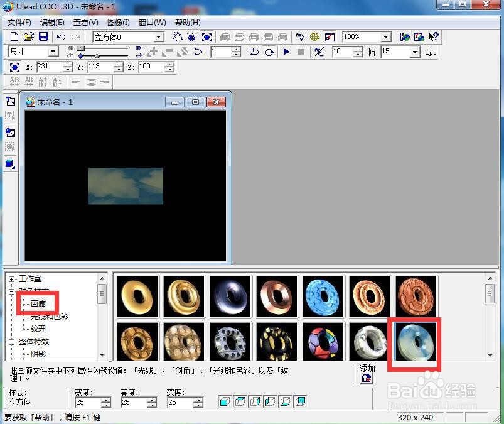This screenshot has width=504, height=424.
Task: Click the Z coordinate field showing 100
Action: 151,67
